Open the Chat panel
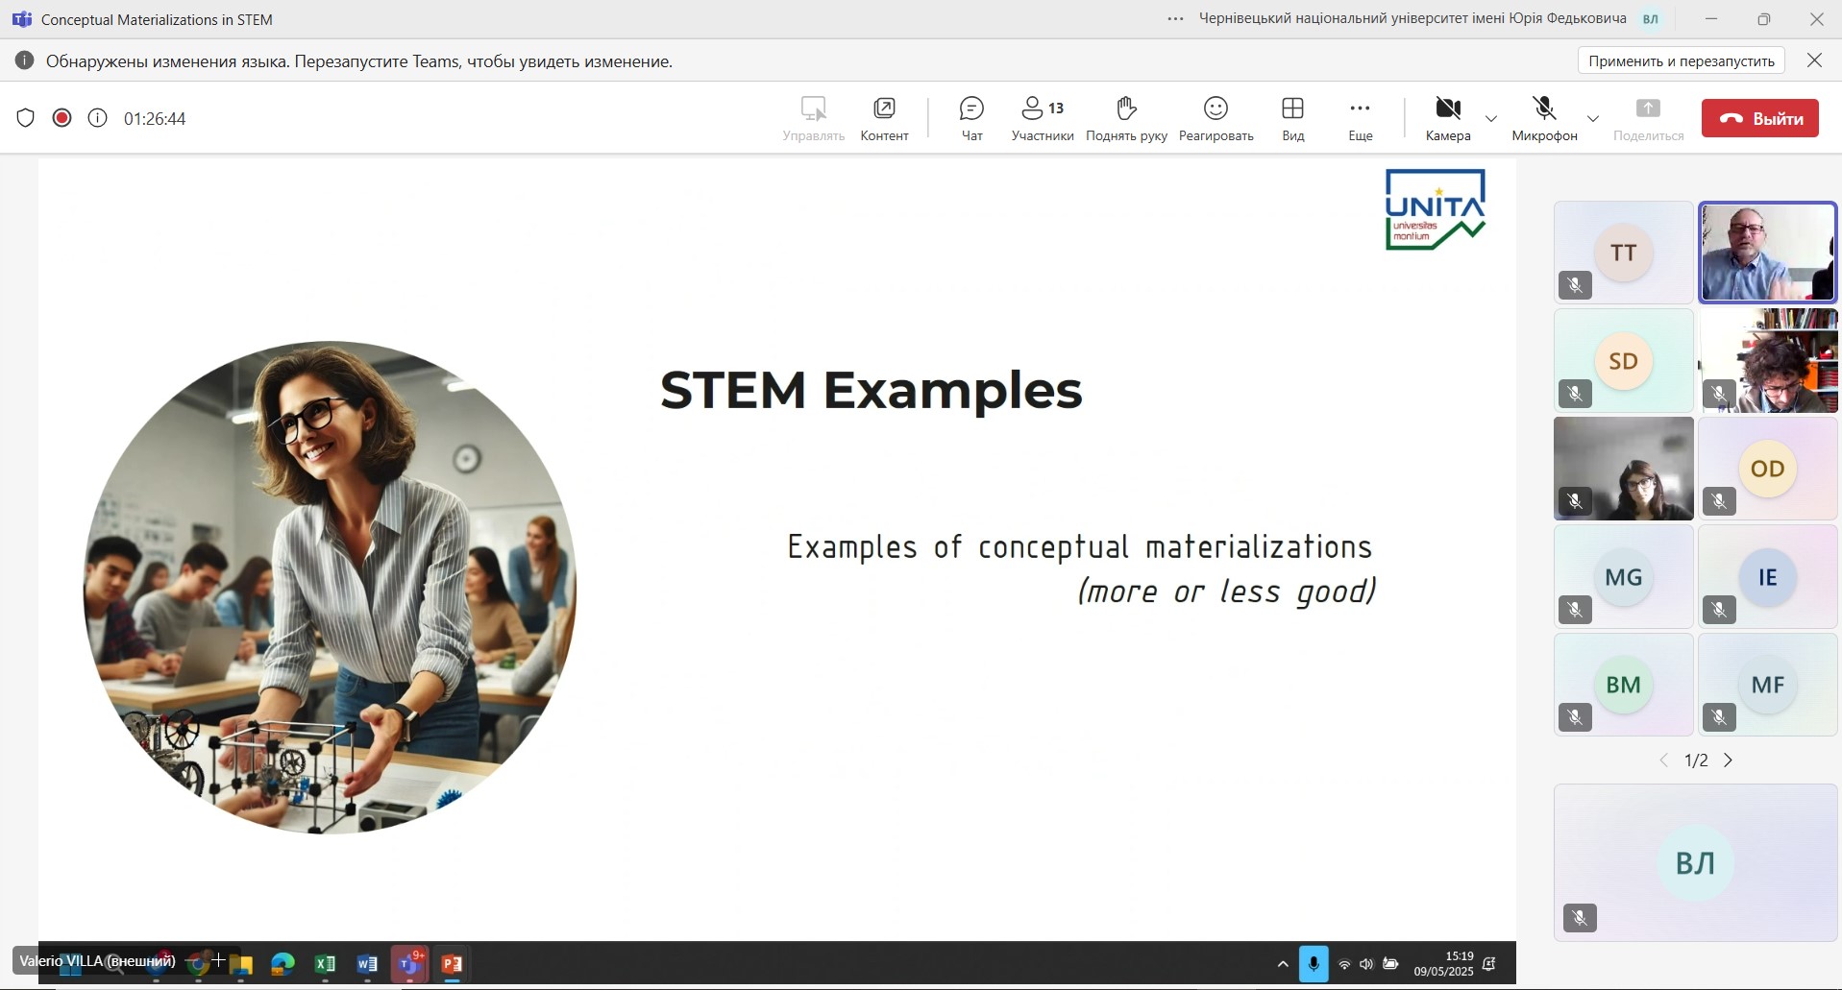The image size is (1842, 990). coord(971,118)
